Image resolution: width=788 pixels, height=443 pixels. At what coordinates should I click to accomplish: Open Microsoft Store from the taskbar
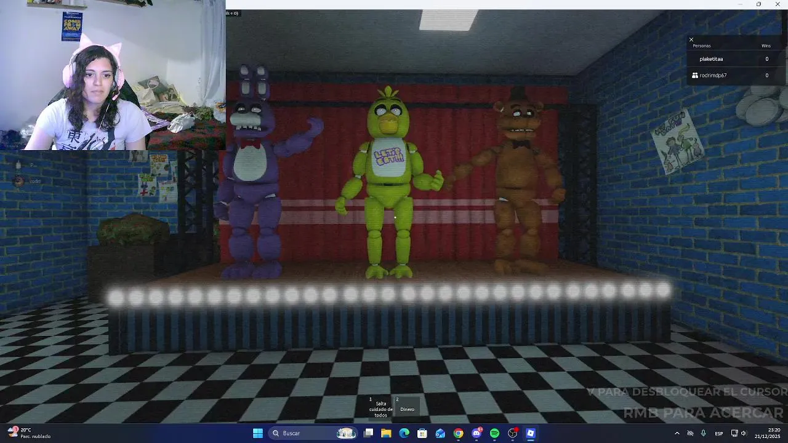pyautogui.click(x=422, y=433)
